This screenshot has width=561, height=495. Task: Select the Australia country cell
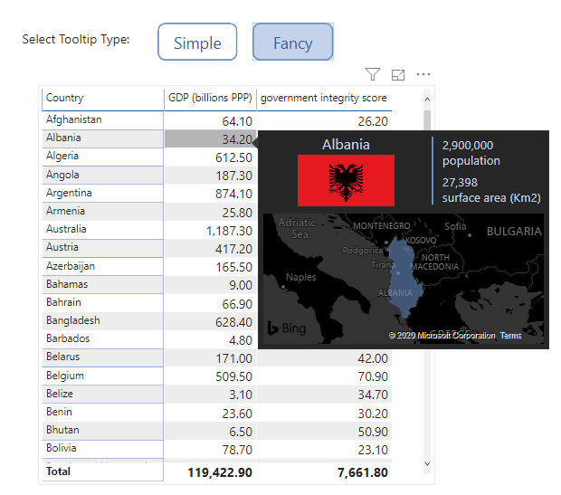click(68, 229)
